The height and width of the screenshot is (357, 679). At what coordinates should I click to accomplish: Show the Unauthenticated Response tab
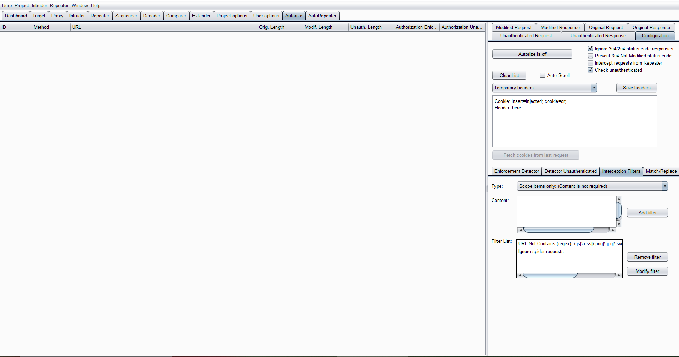click(598, 35)
